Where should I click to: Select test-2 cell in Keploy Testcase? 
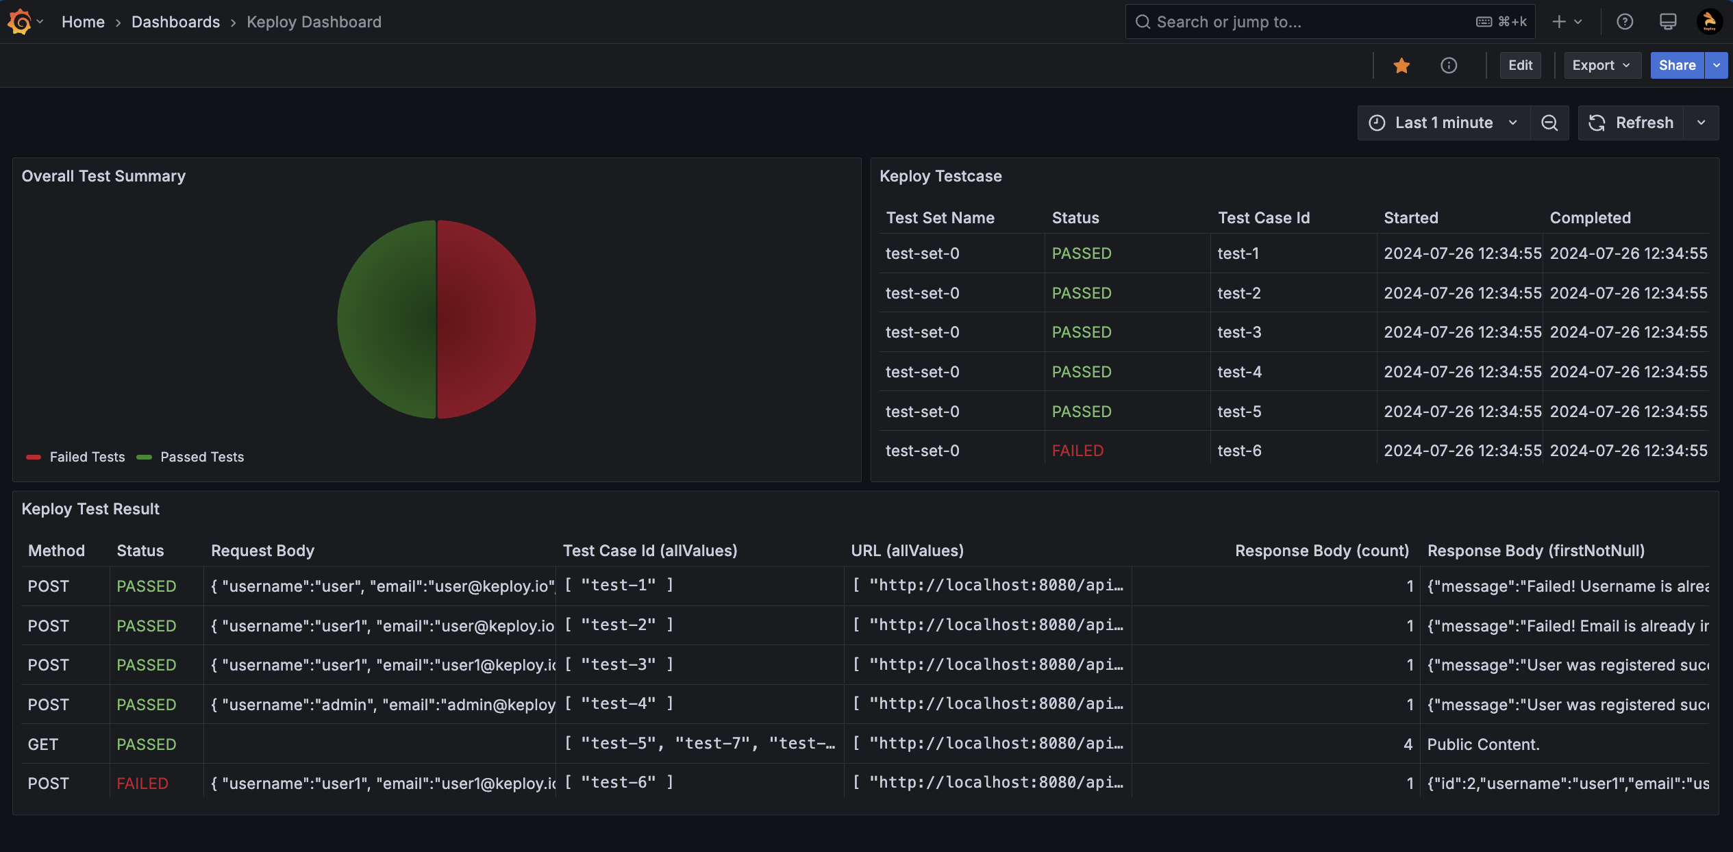click(1293, 293)
